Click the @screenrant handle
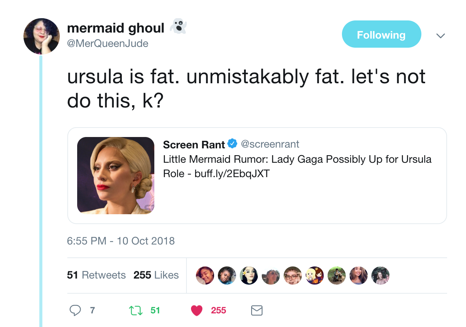This screenshot has width=466, height=327. [x=270, y=144]
